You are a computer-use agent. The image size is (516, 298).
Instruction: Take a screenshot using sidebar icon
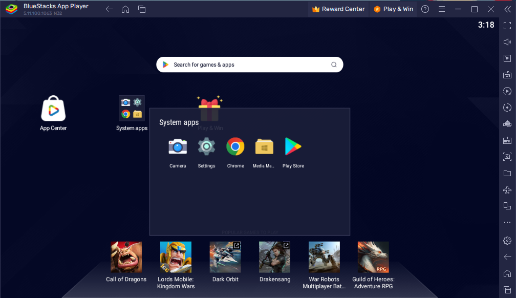[x=507, y=157]
